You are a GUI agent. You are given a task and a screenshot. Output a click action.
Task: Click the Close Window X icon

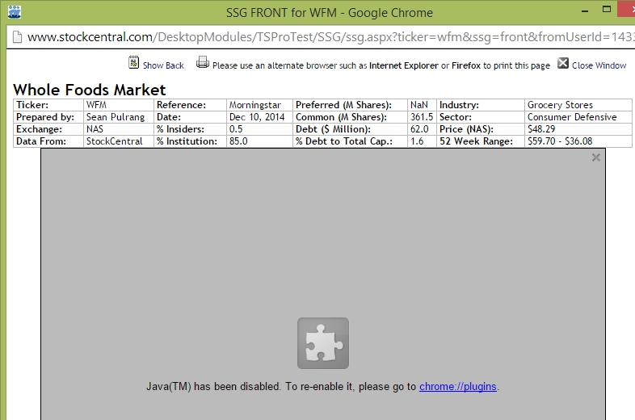[x=563, y=63]
